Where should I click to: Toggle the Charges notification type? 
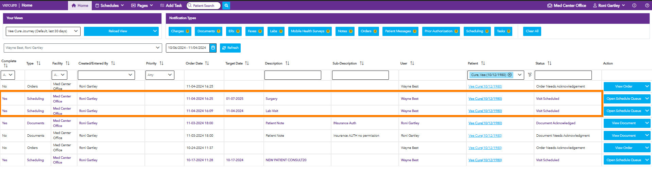[180, 31]
